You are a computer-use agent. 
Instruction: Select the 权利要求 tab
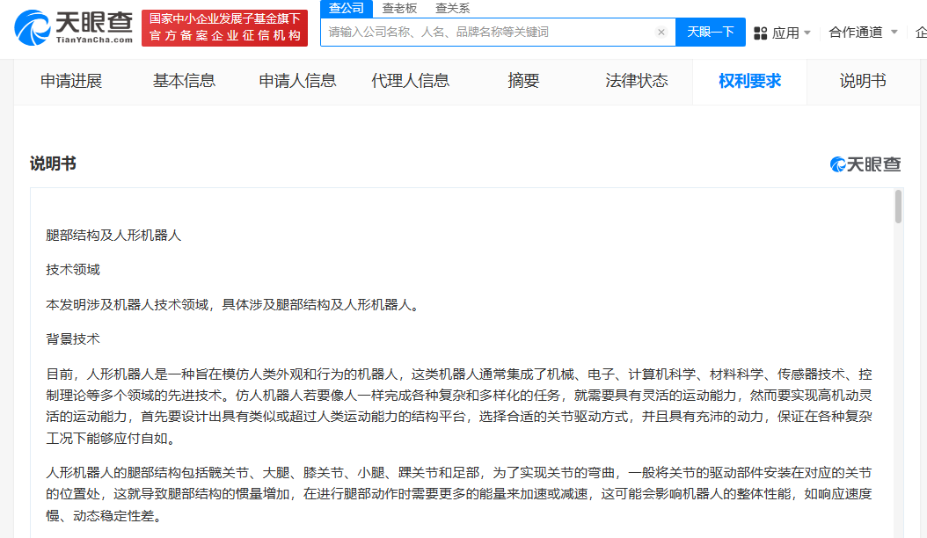(x=749, y=81)
